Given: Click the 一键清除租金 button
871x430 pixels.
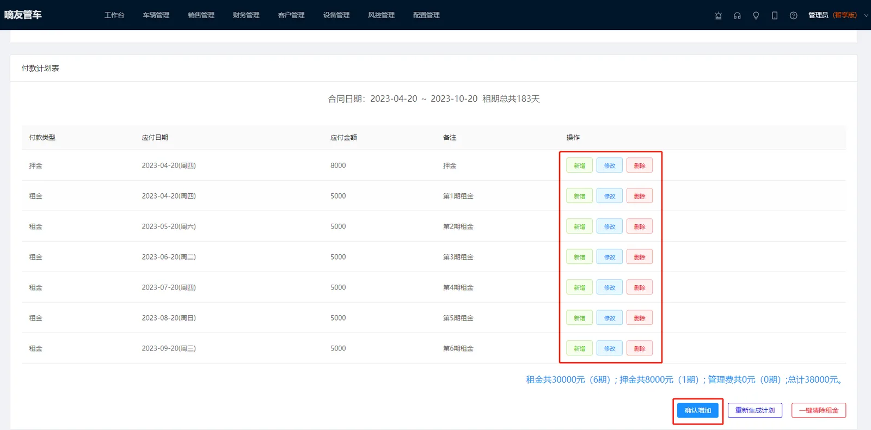Looking at the screenshot, I should click(819, 410).
